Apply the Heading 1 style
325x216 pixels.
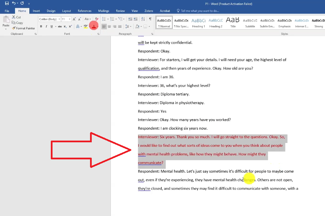point(198,23)
